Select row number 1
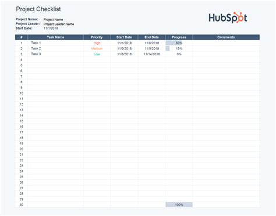Viewport: 276px width, 216px height. [22, 43]
